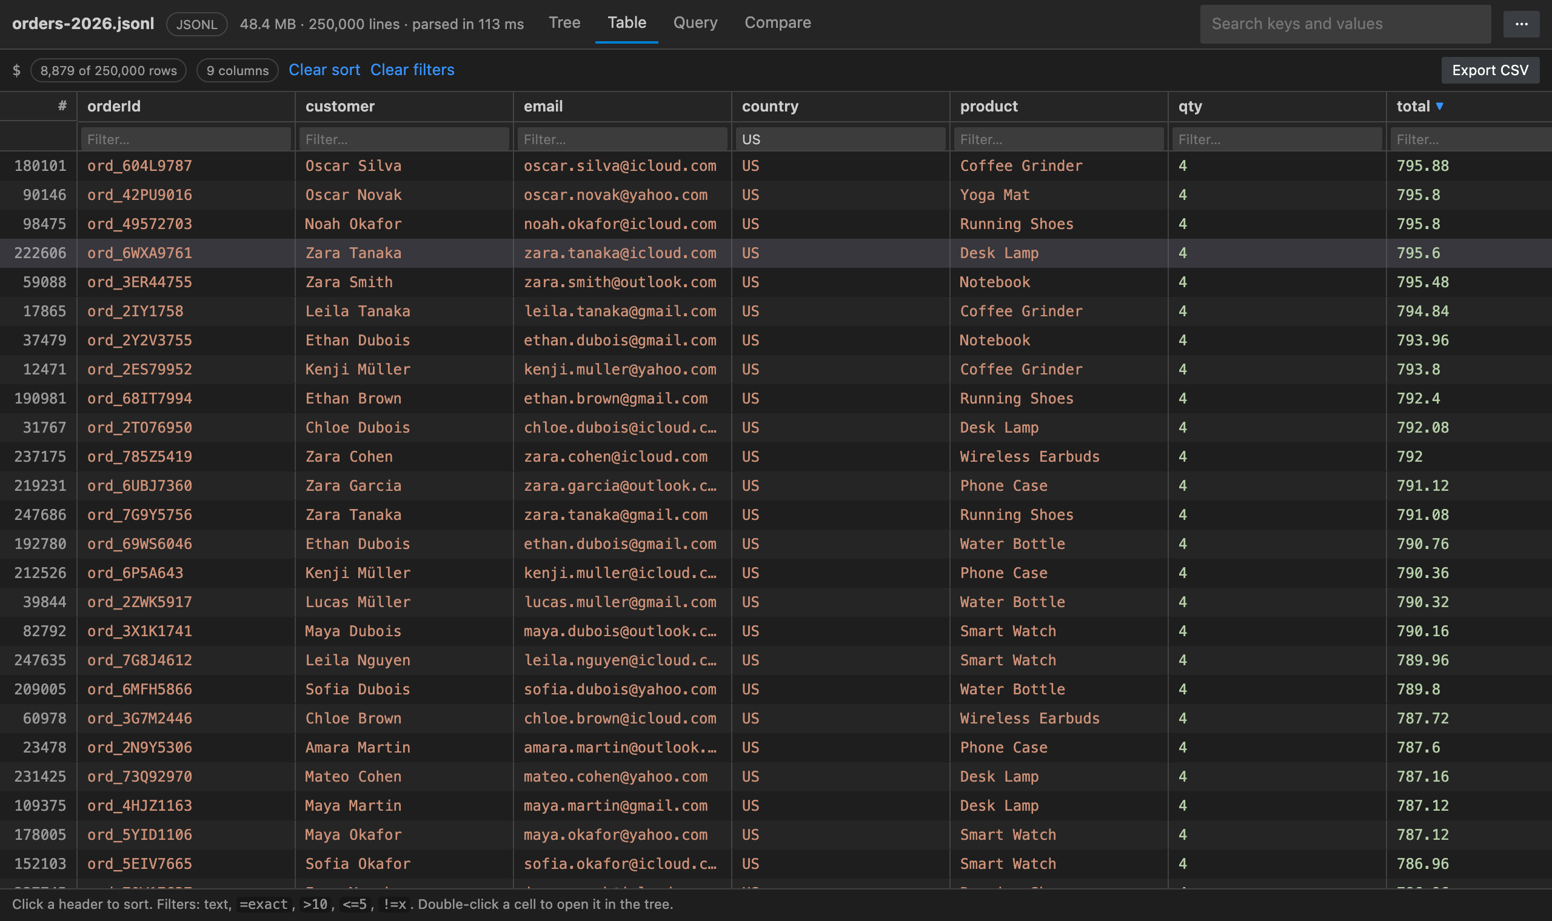Screen dimensions: 1552x921
Task: Click row number 180101
Action: coord(40,165)
